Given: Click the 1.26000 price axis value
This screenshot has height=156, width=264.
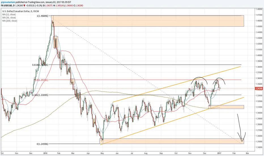Looking at the screenshot, I should pos(259,136).
